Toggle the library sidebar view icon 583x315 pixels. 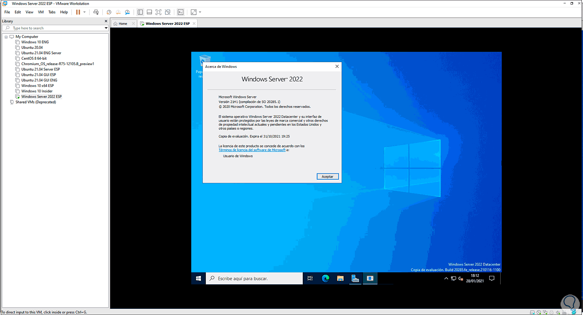(140, 12)
